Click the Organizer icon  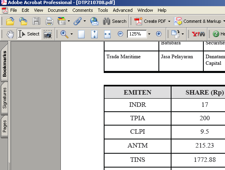(x=62, y=21)
